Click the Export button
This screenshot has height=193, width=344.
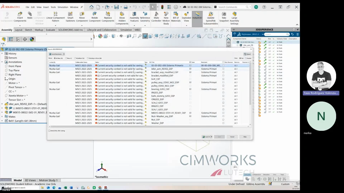point(248,54)
